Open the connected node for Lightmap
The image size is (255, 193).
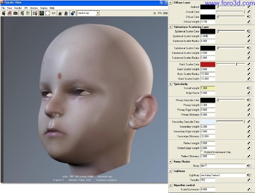(x=249, y=175)
